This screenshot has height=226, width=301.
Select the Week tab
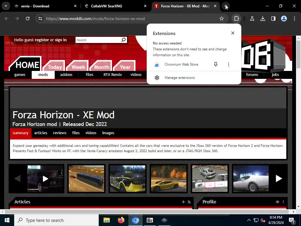tap(78, 66)
